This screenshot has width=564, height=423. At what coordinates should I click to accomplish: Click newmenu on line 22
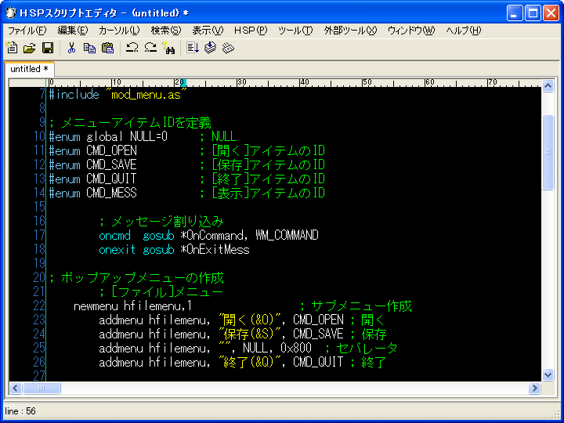(96, 306)
